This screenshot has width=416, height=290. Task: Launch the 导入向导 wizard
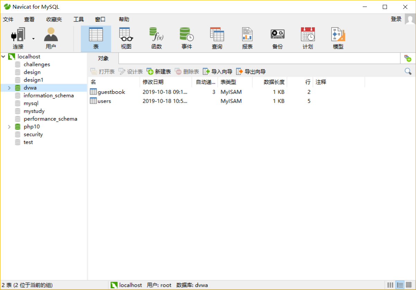pyautogui.click(x=217, y=72)
